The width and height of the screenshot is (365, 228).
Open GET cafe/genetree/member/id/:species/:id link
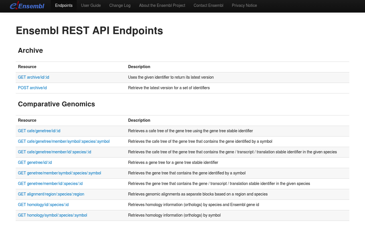(54, 152)
